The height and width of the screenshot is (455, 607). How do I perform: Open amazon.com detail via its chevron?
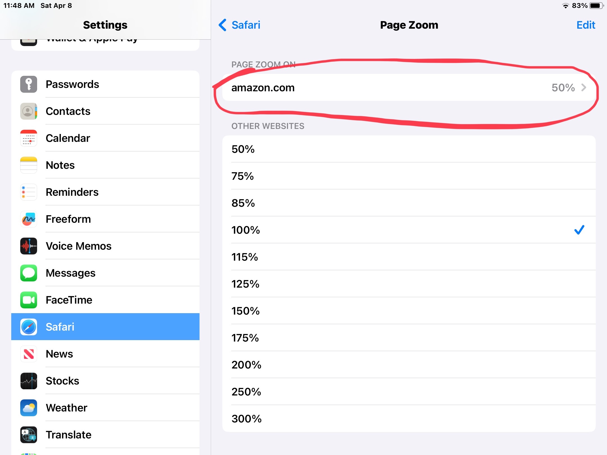tap(584, 88)
